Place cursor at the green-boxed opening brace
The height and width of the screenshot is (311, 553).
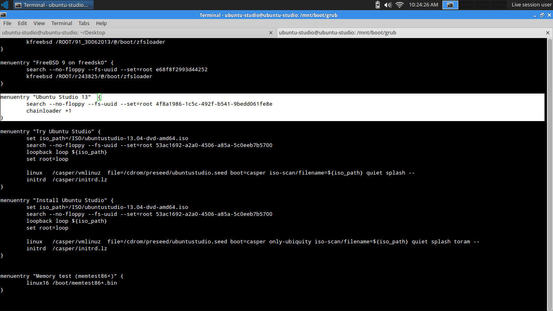click(99, 97)
